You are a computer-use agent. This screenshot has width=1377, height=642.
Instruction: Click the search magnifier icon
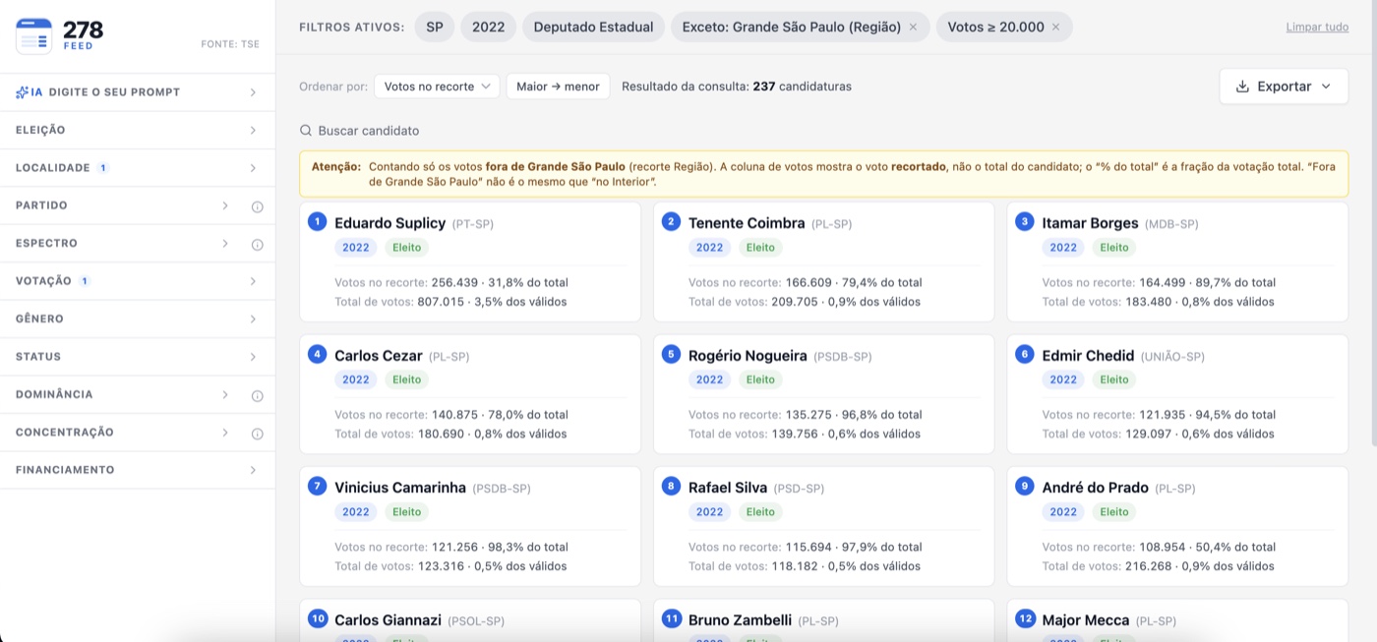306,131
